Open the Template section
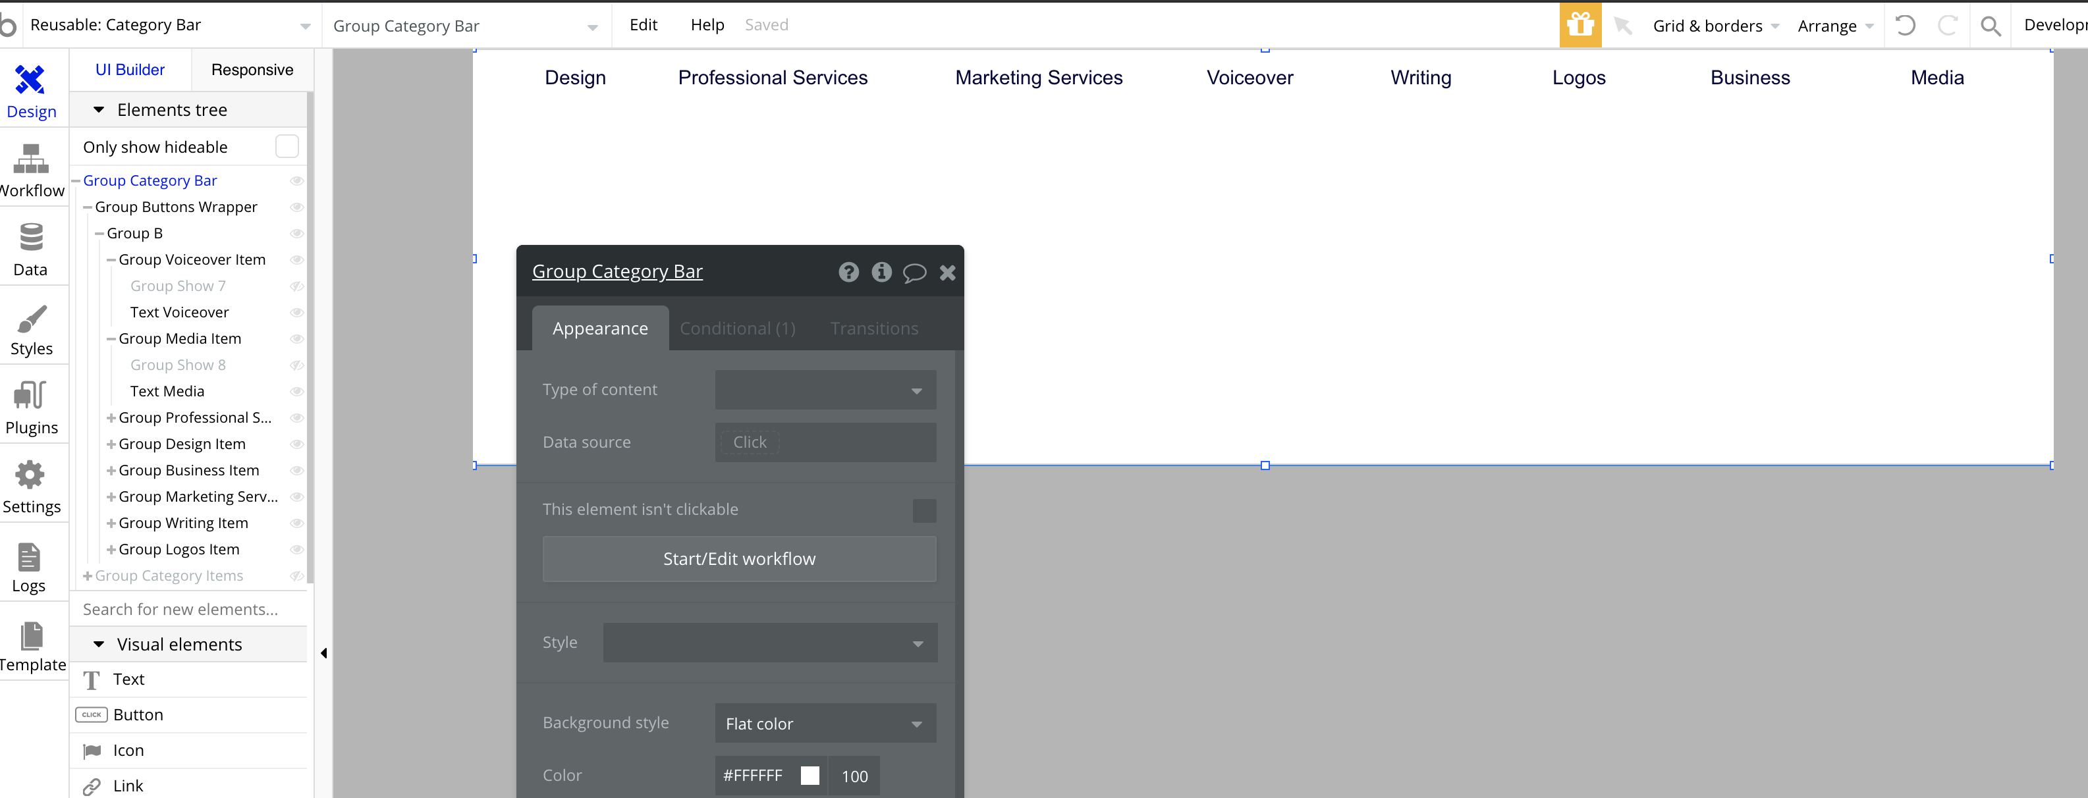2088x798 pixels. tap(31, 646)
